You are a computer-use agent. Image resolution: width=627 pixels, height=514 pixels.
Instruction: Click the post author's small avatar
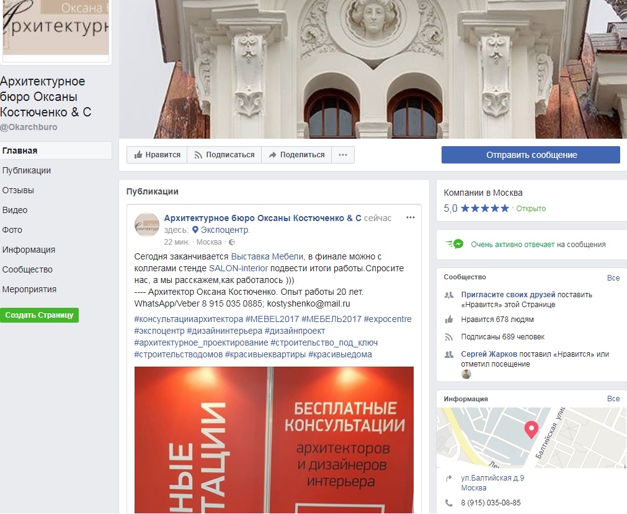147,225
